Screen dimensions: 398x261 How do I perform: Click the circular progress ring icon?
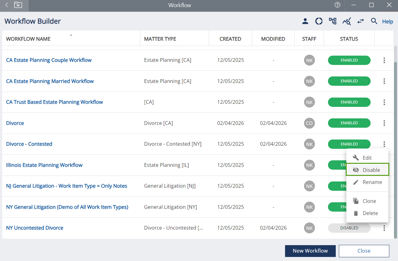tap(319, 21)
